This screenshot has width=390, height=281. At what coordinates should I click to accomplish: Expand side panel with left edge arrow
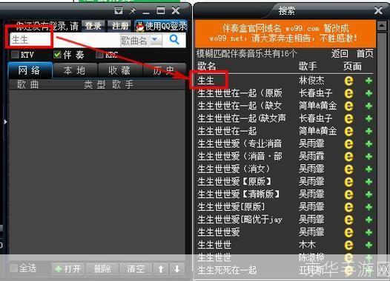tap(5, 122)
